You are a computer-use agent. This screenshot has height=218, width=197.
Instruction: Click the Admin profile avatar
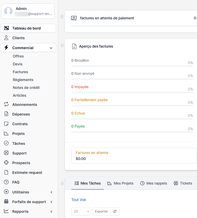click(8, 11)
